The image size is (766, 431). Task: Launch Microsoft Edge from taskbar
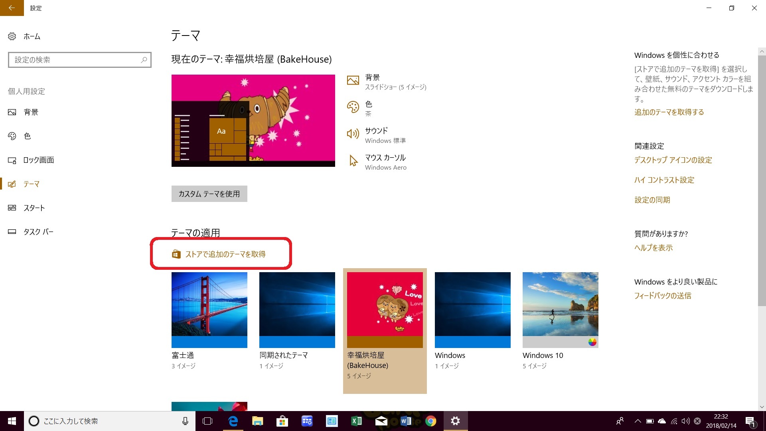(233, 421)
